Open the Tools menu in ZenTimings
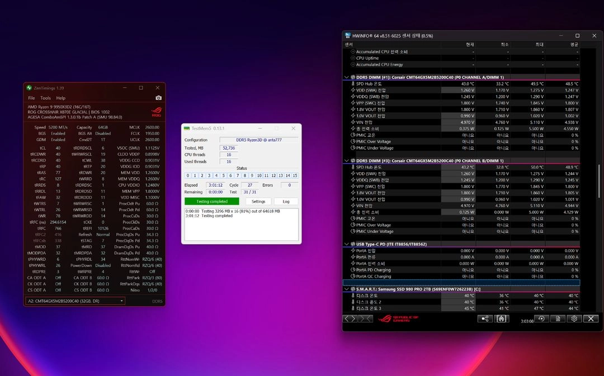The width and height of the screenshot is (604, 376). click(45, 98)
